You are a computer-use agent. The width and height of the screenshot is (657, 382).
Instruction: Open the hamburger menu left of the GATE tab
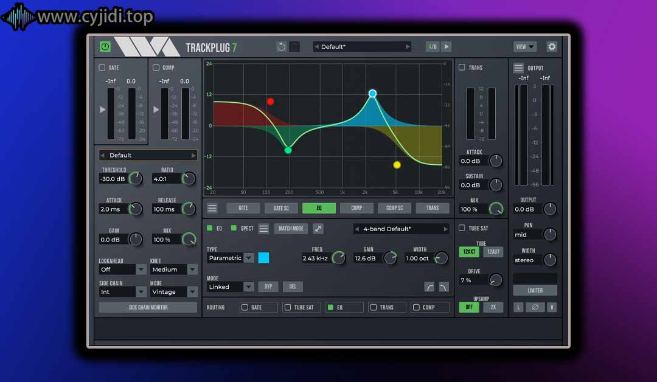[x=212, y=208]
